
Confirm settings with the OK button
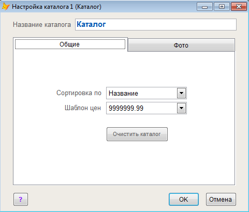(x=184, y=200)
